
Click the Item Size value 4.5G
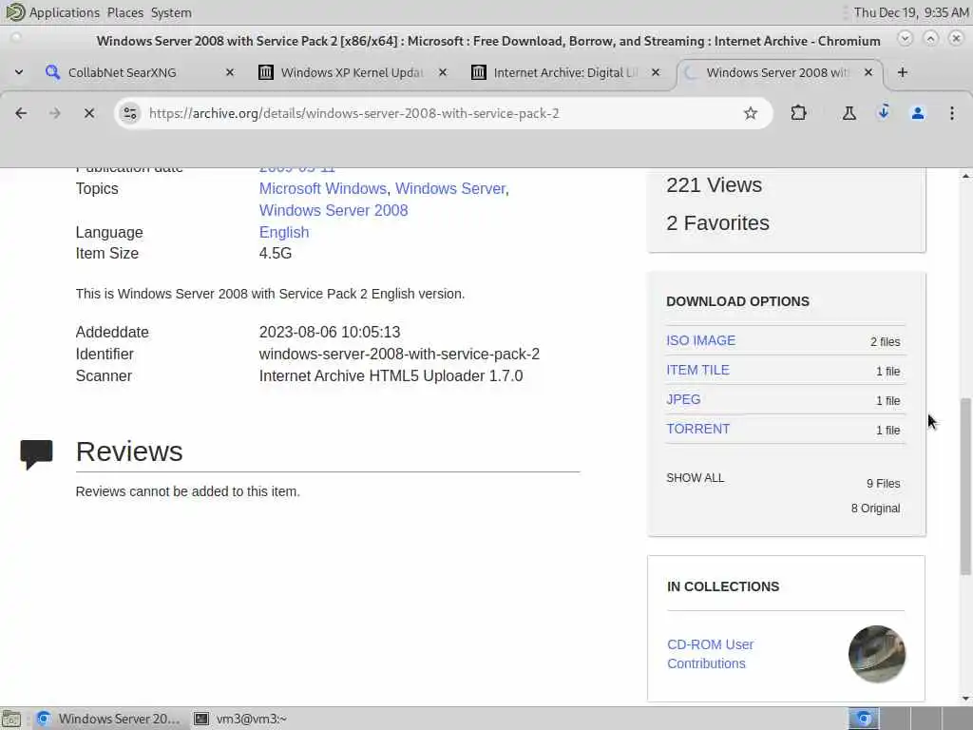[275, 253]
